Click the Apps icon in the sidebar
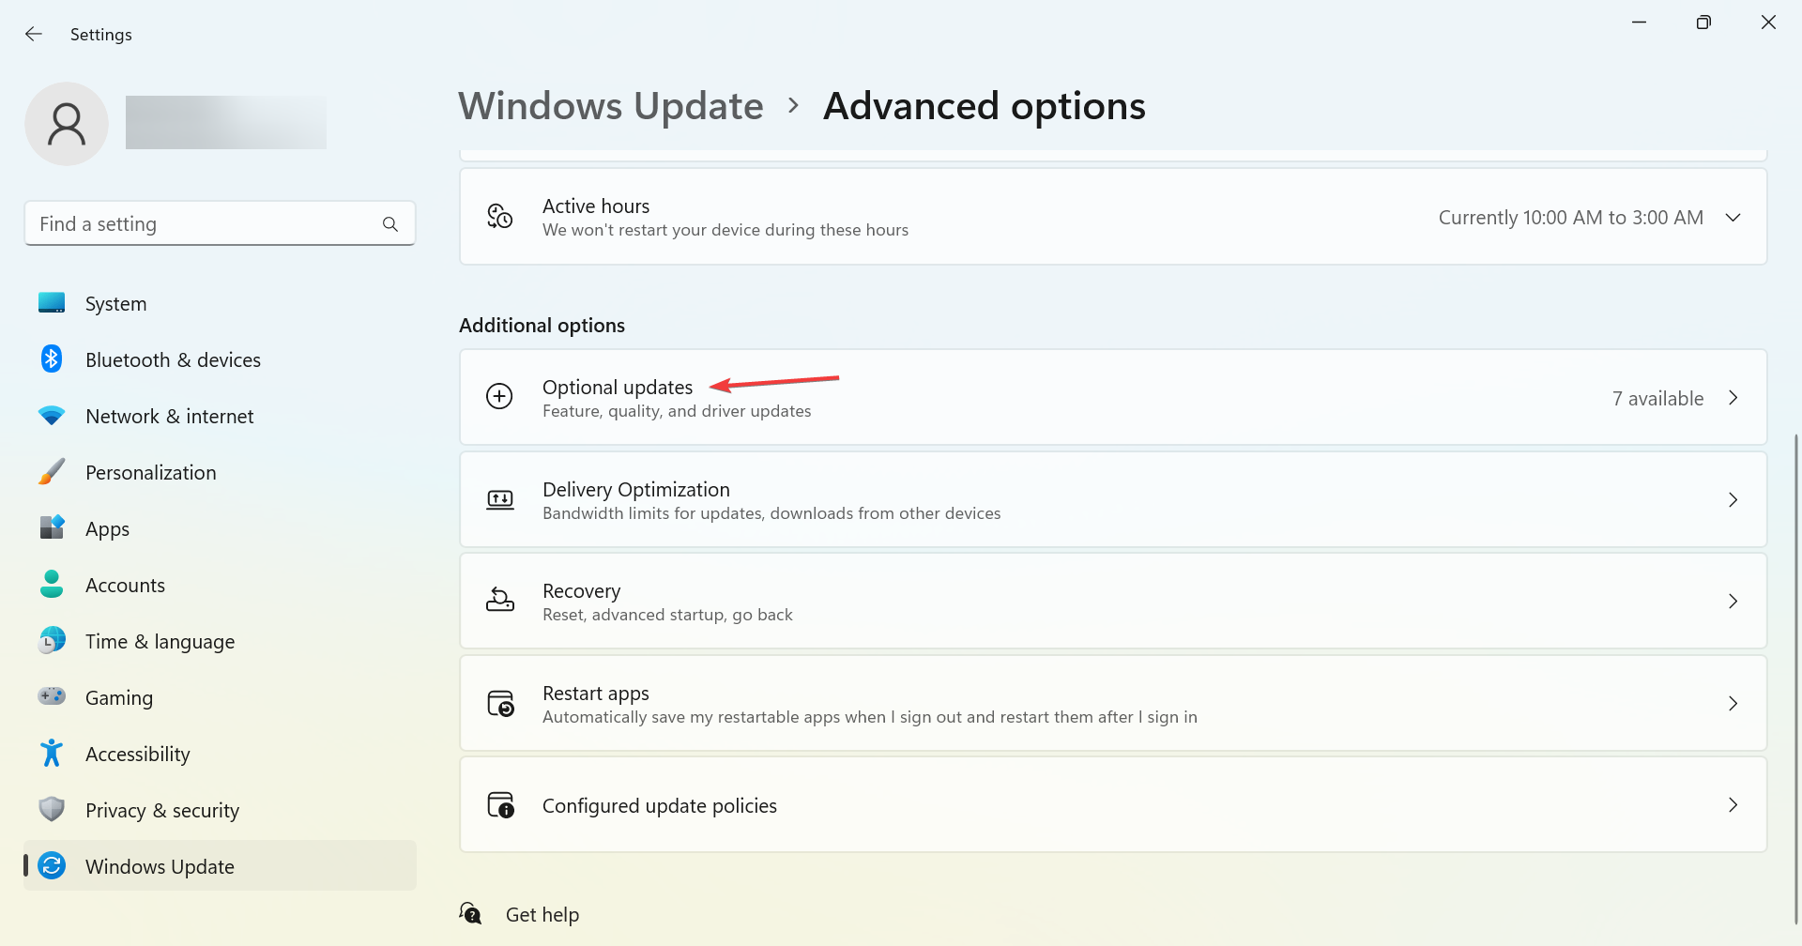The image size is (1802, 946). pos(52,527)
